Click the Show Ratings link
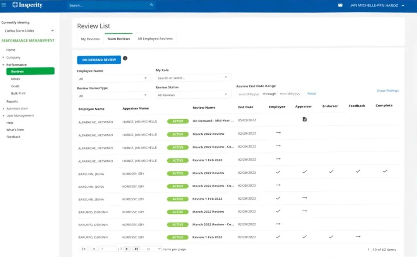The height and width of the screenshot is (257, 417). click(x=387, y=91)
